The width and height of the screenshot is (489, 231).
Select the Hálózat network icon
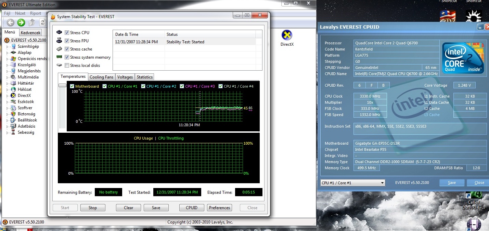click(13, 89)
